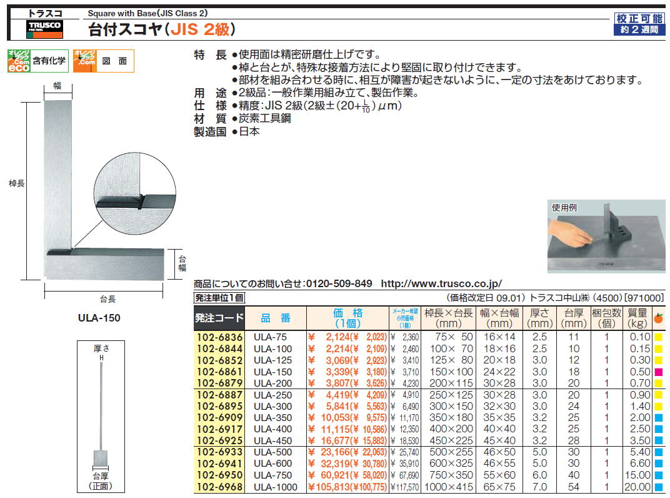Select order code 102-6925
Viewport: 670px width, 498px height.
point(219,440)
